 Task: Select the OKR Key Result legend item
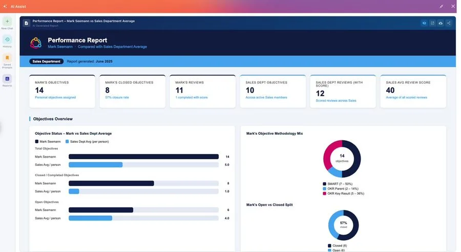coord(343,194)
